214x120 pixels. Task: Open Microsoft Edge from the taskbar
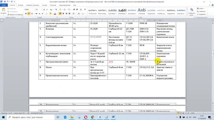tap(65, 117)
